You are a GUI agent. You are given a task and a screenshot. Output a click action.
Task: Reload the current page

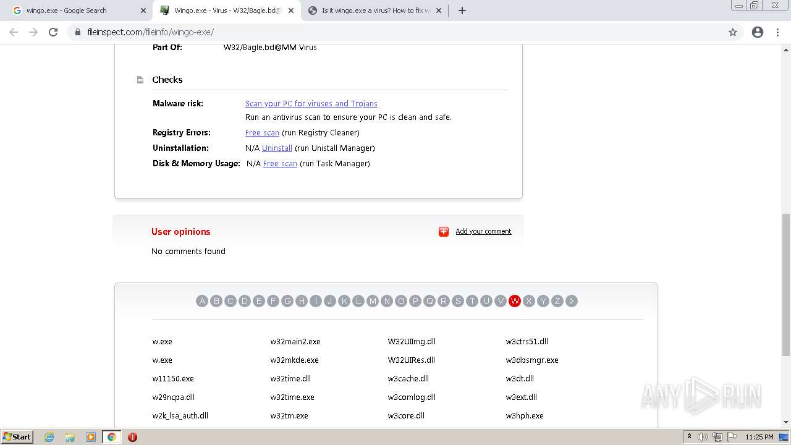click(53, 32)
